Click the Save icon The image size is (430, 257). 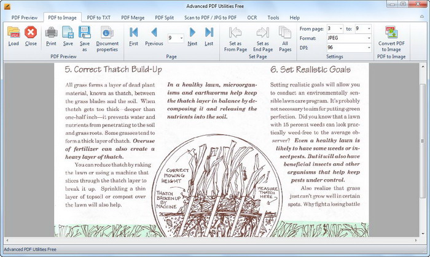pos(68,33)
